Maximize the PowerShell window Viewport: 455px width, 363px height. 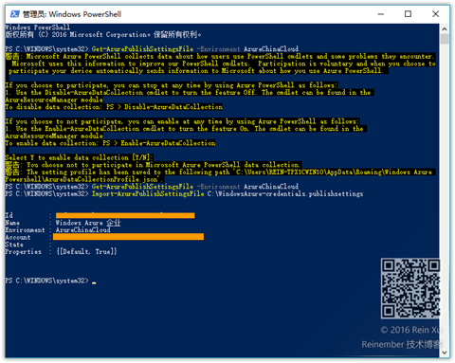tap(408, 14)
